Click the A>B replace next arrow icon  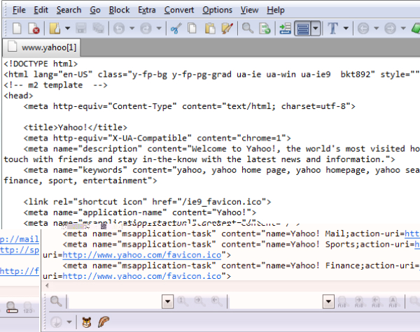pyautogui.click(x=359, y=301)
